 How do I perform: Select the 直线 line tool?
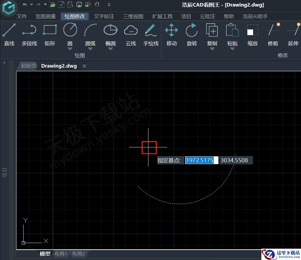(9, 35)
